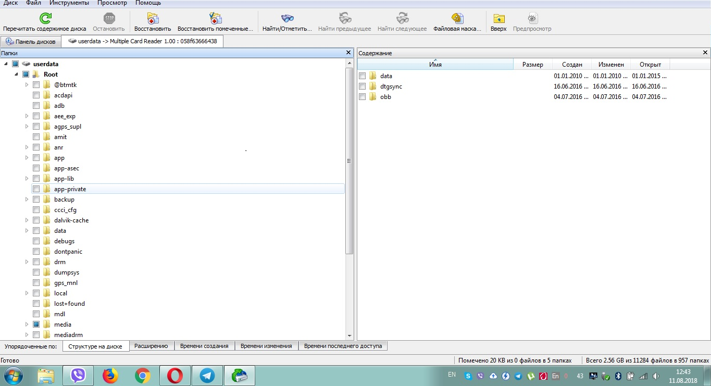Toggle the media folder checkbox
Screen dimensions: 711x386
point(36,325)
